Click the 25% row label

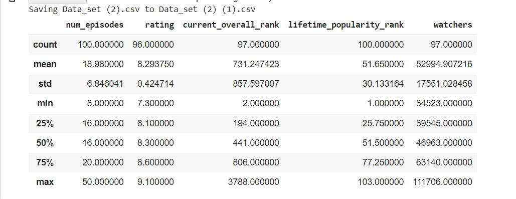click(45, 123)
